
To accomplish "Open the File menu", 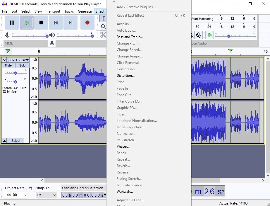I will pyautogui.click(x=5, y=11).
